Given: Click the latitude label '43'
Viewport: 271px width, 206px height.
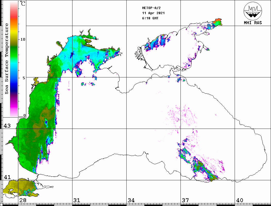Looking at the screenshot, I should coord(7,126).
